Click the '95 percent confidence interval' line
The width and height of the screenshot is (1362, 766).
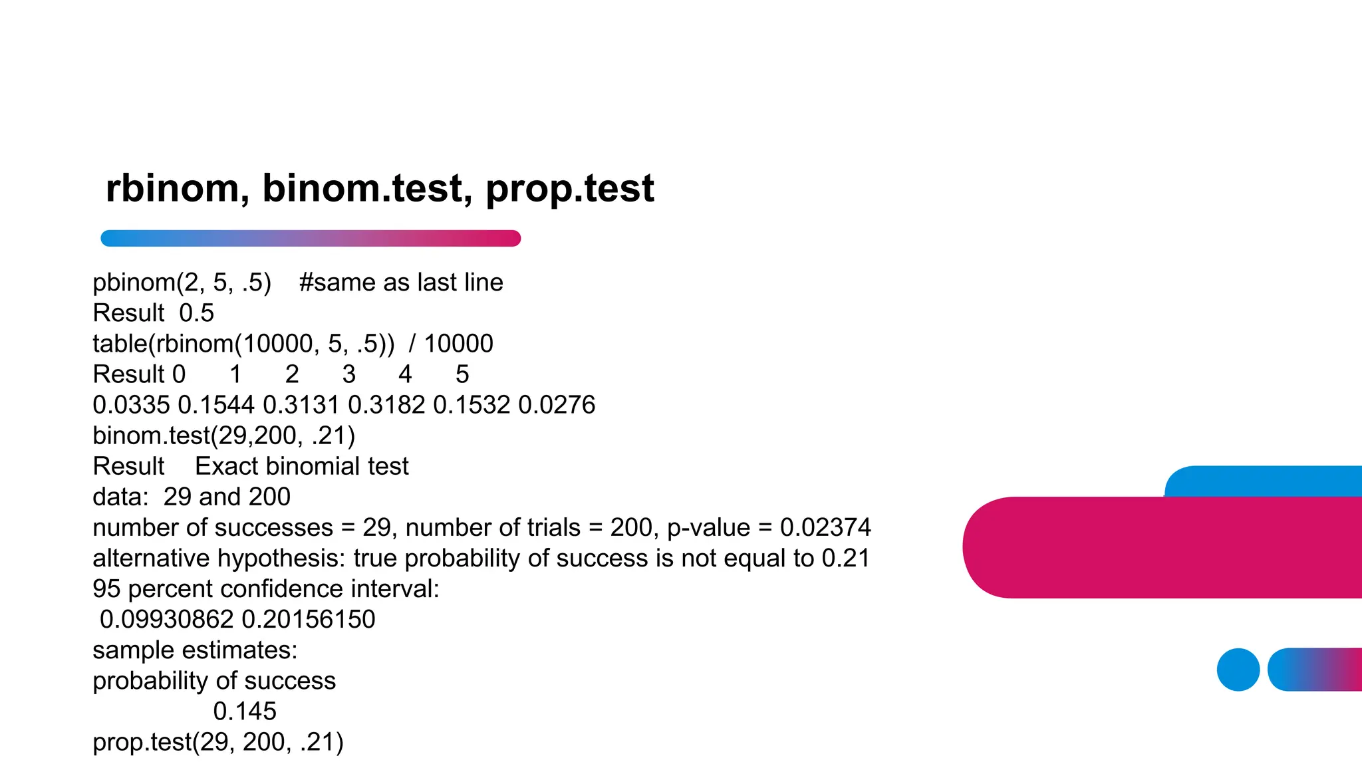(266, 588)
